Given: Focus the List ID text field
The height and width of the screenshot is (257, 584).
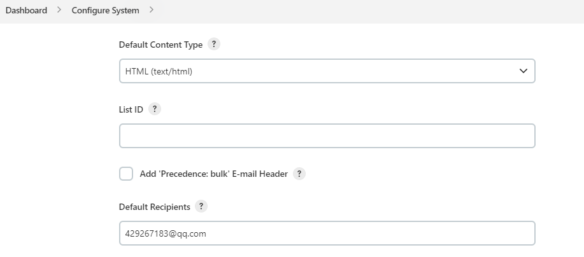Looking at the screenshot, I should click(x=327, y=135).
